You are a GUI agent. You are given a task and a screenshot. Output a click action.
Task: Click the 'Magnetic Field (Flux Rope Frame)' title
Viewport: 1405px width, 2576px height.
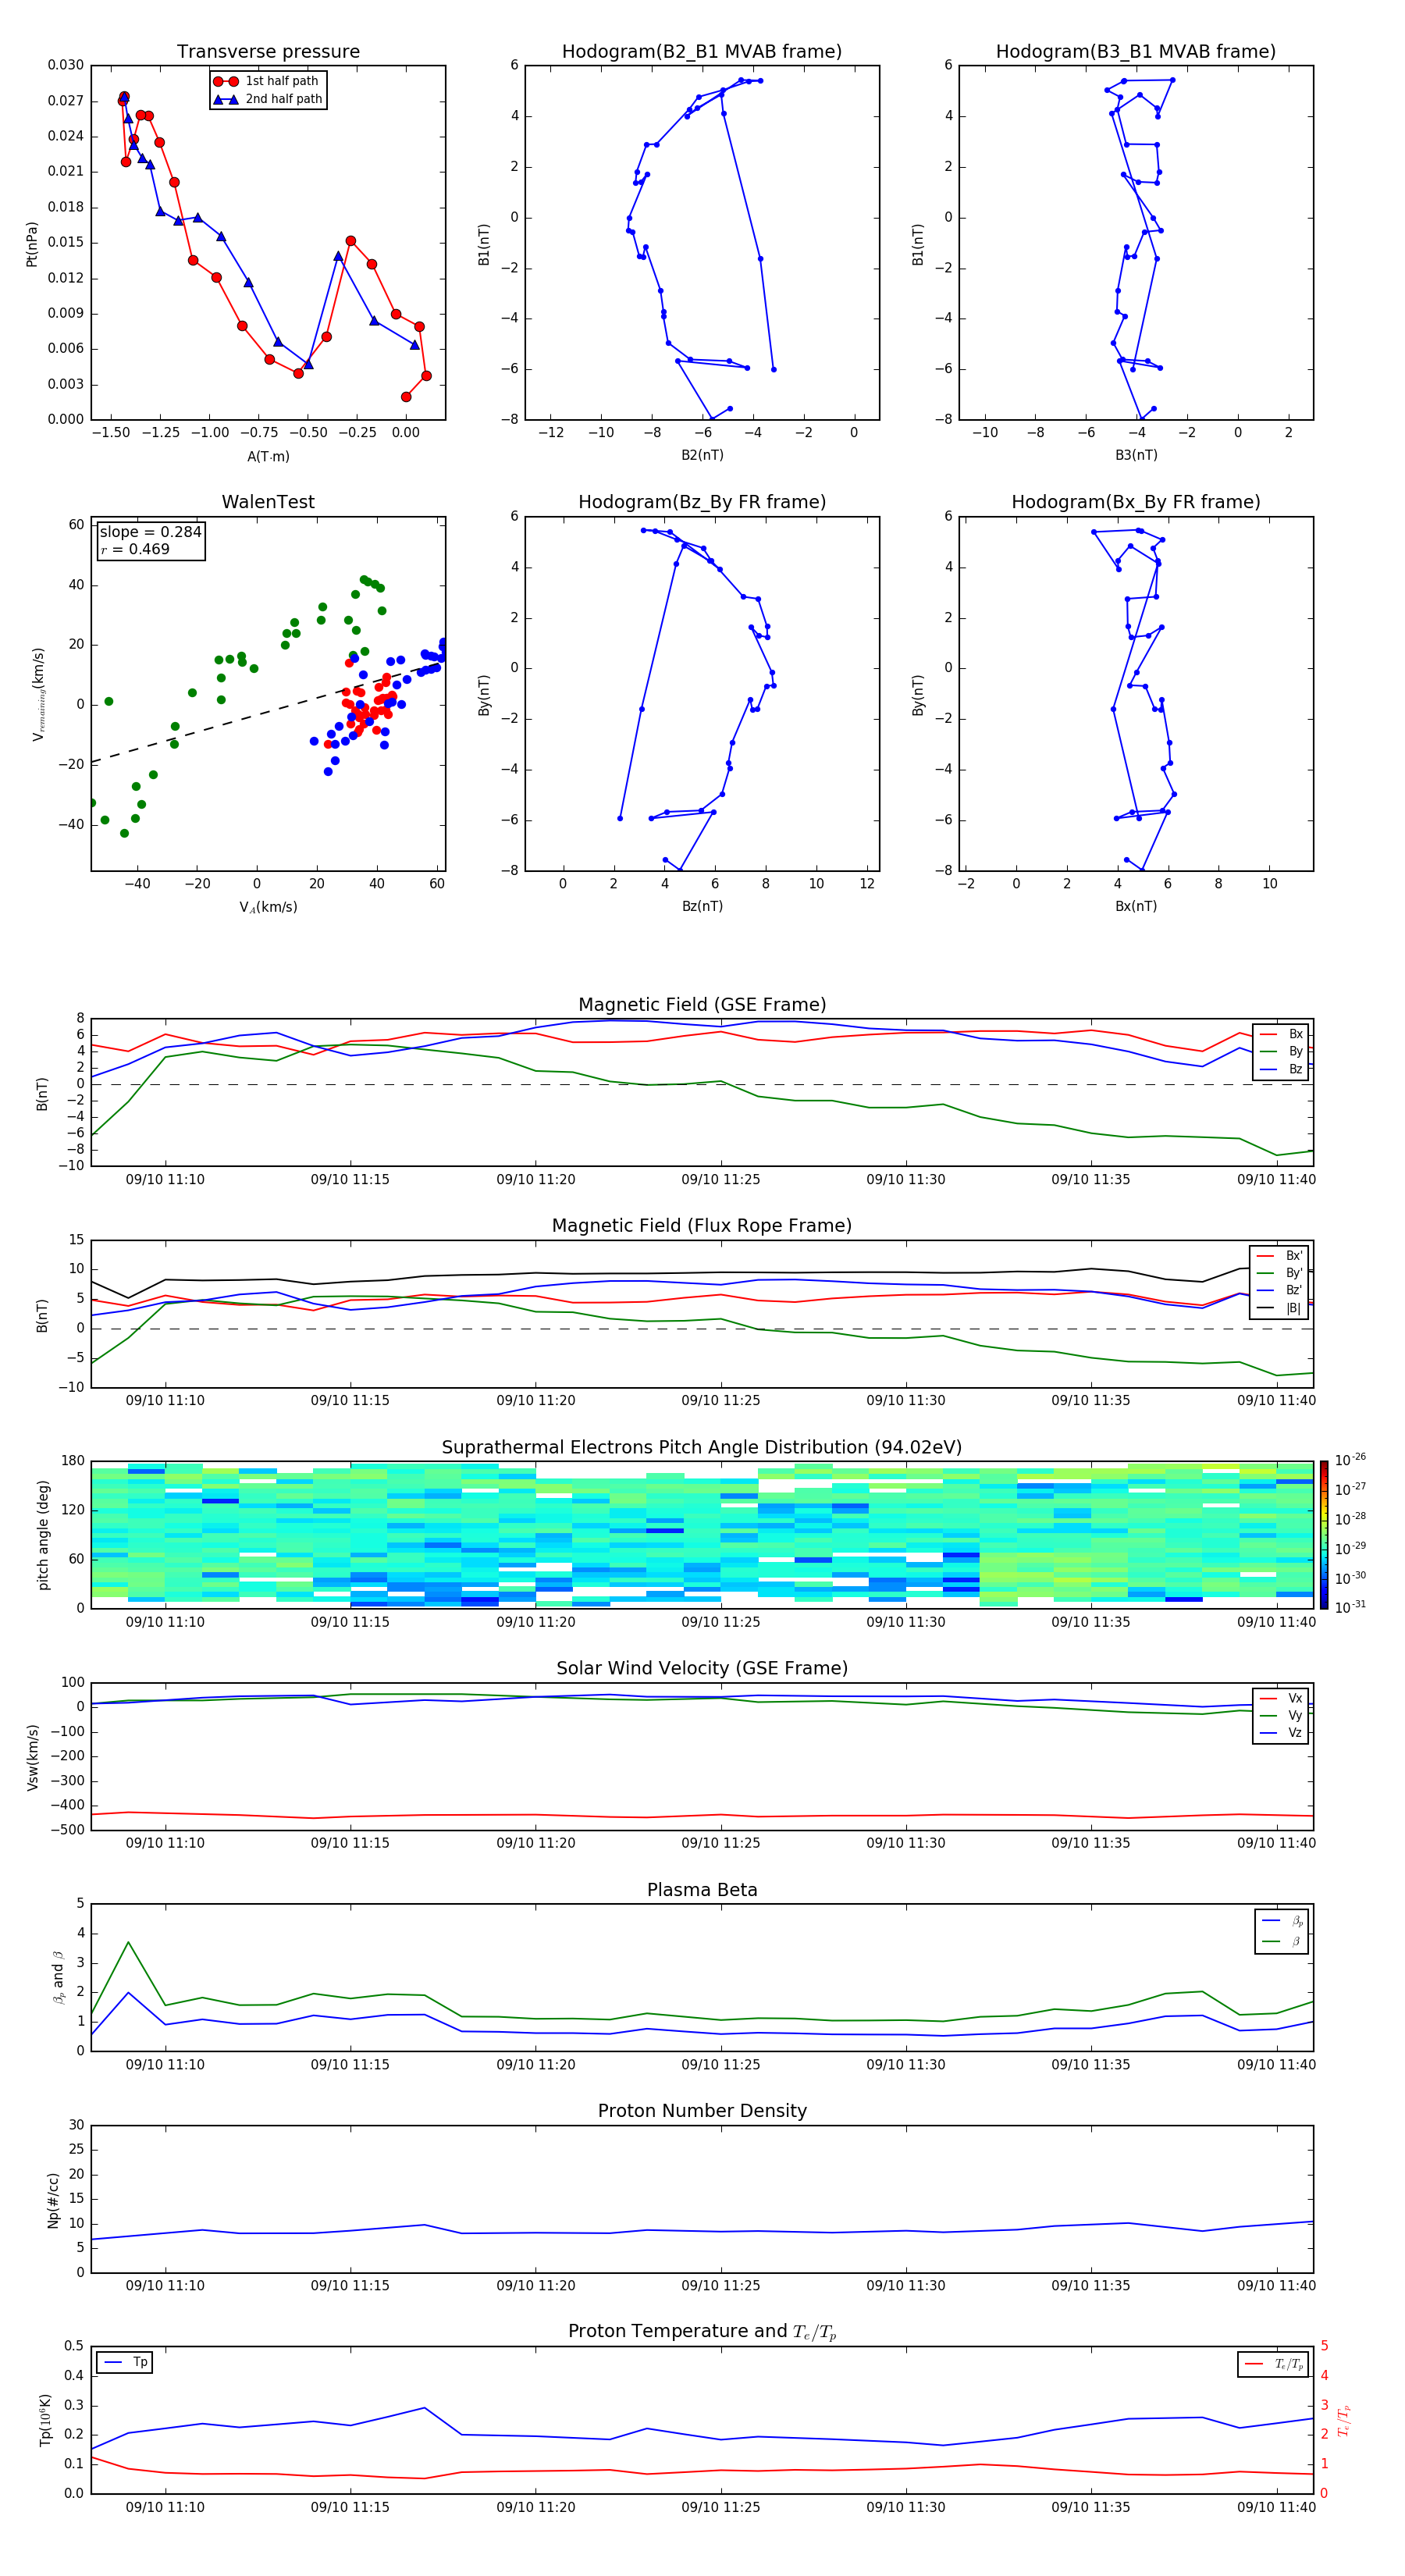[x=702, y=1226]
